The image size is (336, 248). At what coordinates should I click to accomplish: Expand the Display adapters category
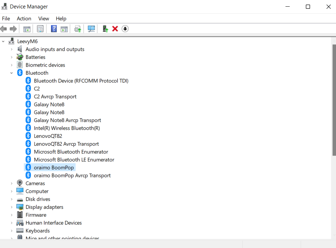click(x=12, y=207)
